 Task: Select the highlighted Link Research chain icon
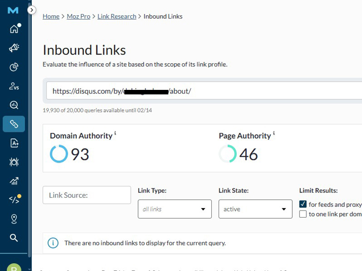tap(14, 124)
